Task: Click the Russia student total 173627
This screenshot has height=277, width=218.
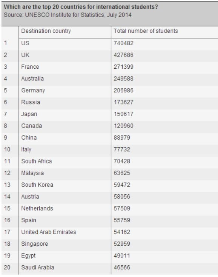Action: pos(123,102)
